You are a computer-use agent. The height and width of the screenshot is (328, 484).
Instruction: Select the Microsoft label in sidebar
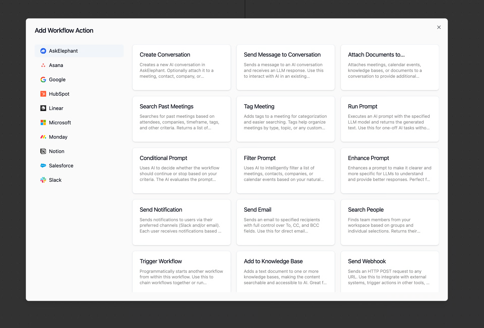(x=60, y=123)
